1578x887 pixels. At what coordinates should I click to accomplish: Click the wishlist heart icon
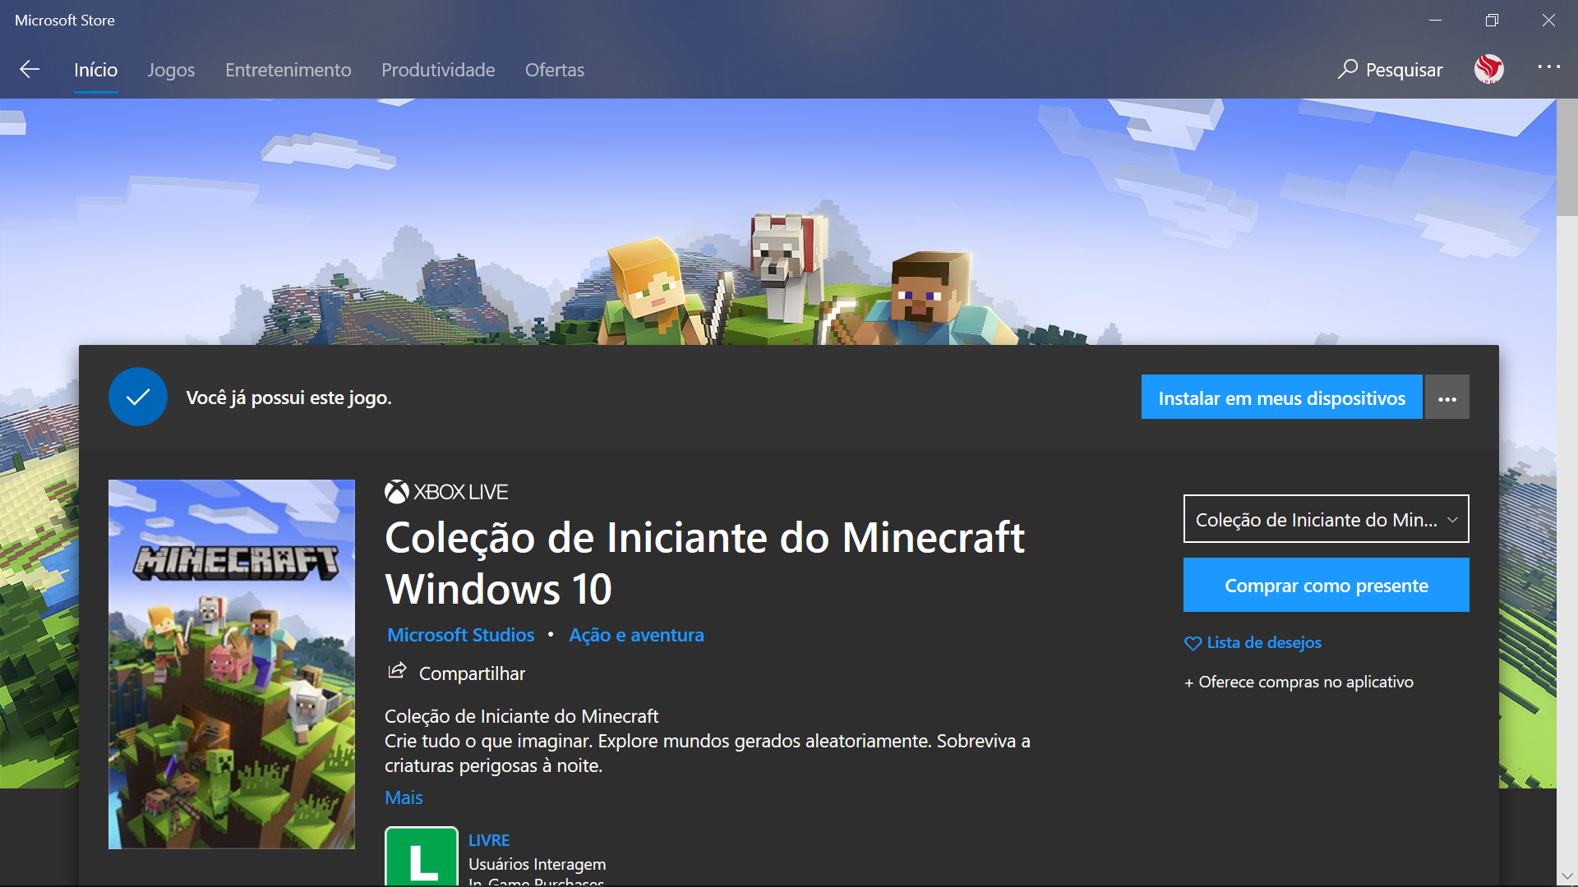click(1193, 643)
